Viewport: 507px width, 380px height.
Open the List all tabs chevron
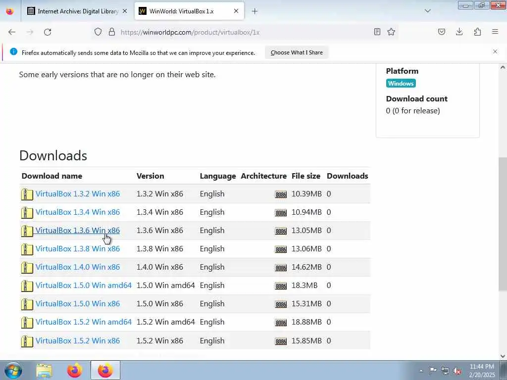coord(427,11)
